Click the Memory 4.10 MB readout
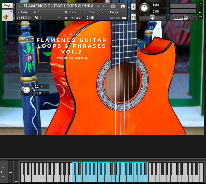 (x=81, y=18)
